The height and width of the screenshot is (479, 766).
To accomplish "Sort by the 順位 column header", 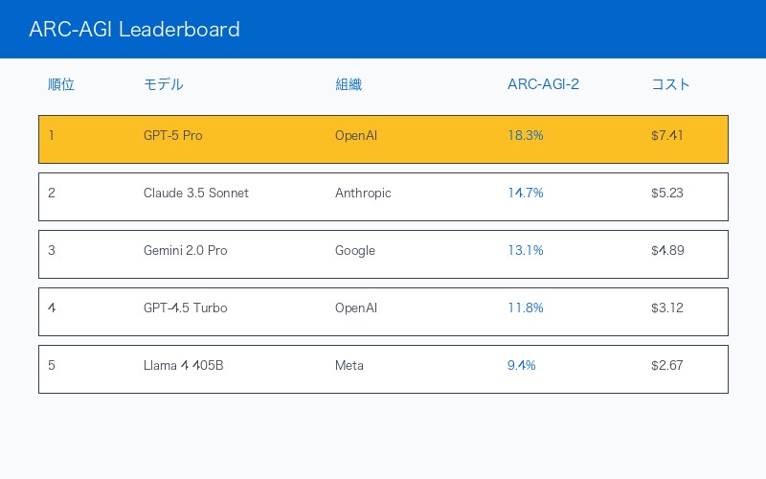I will pos(61,84).
